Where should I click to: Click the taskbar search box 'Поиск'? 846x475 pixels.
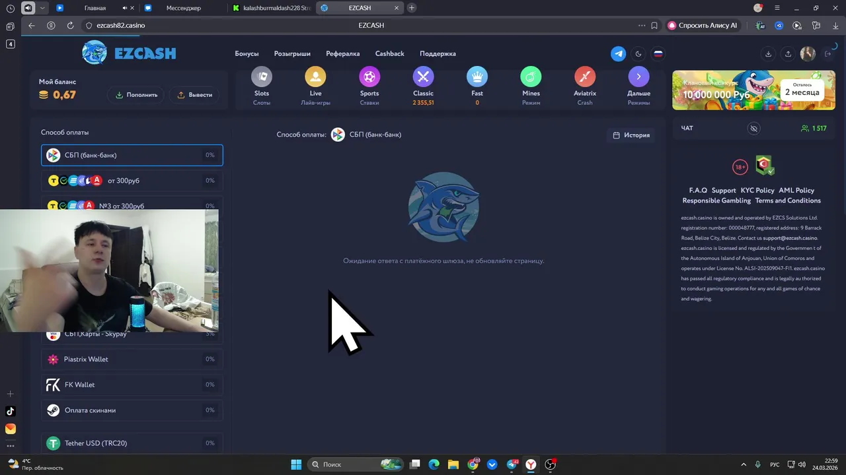coord(356,464)
